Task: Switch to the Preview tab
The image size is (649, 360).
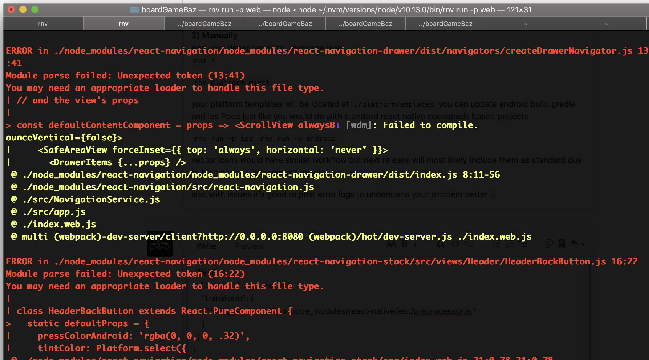Action: tap(248, 246)
